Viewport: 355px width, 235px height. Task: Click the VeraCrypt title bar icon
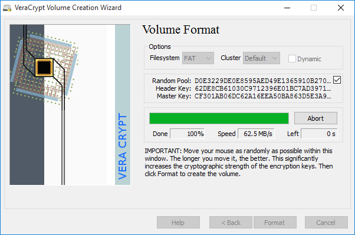coord(7,8)
